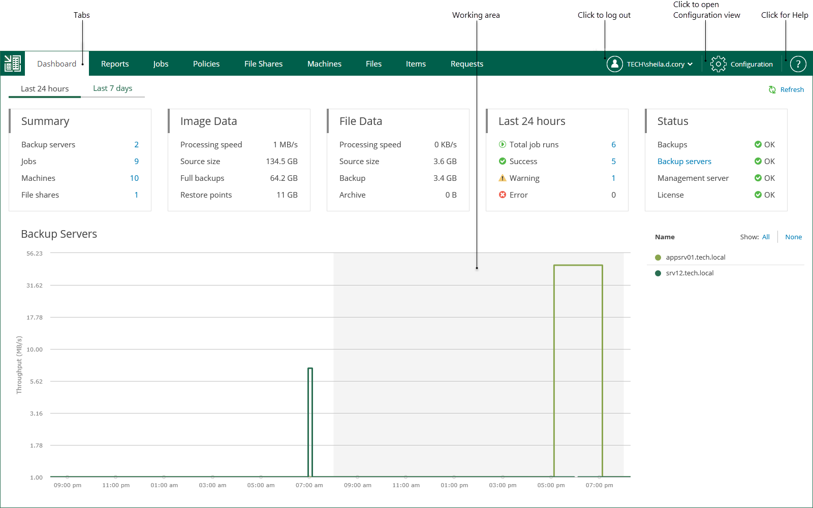Click the Refresh link

pos(792,89)
